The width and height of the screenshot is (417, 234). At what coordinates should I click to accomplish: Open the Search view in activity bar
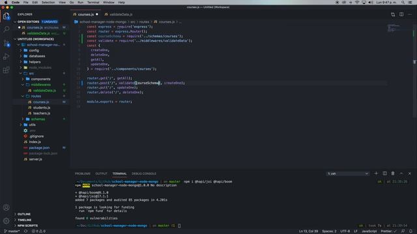pos(7,29)
